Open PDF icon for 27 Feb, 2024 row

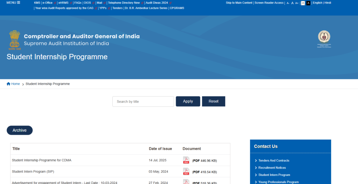click(186, 182)
